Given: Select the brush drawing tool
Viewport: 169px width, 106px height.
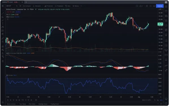Looking at the screenshot, I should (3, 20).
